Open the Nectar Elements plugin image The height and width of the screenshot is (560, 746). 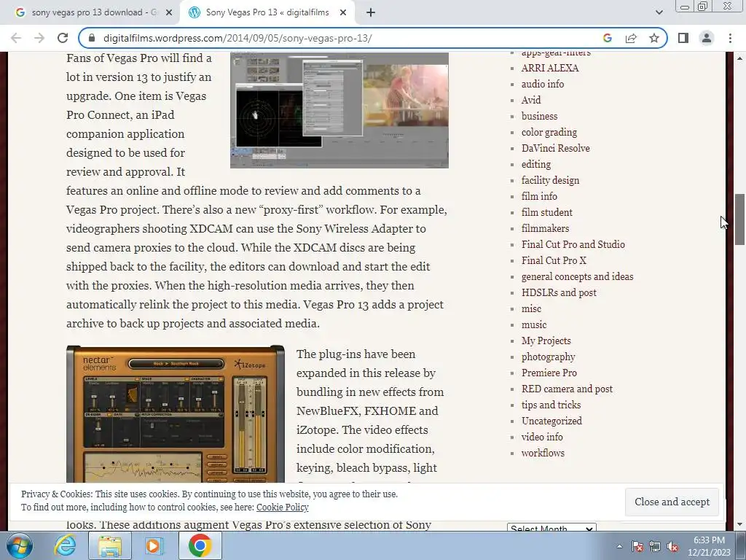(x=176, y=414)
